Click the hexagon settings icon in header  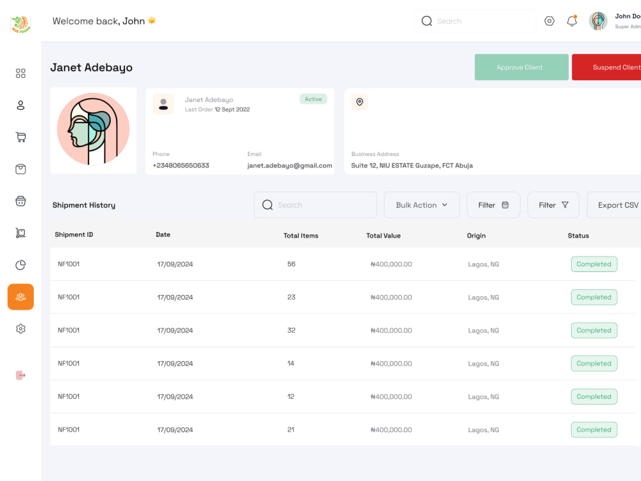[549, 21]
